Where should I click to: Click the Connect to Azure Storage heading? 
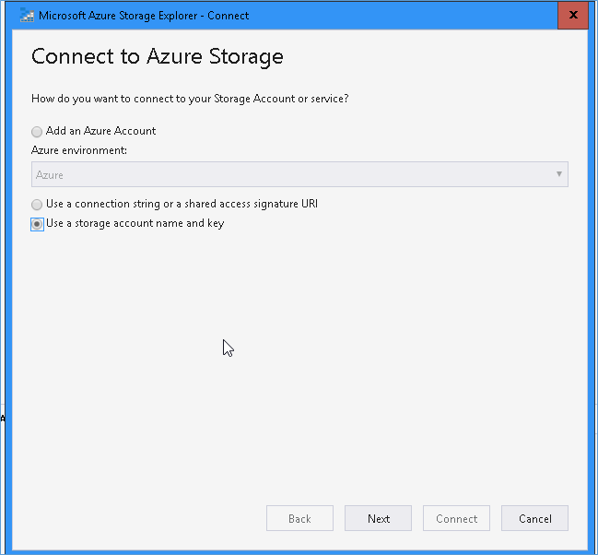point(158,57)
